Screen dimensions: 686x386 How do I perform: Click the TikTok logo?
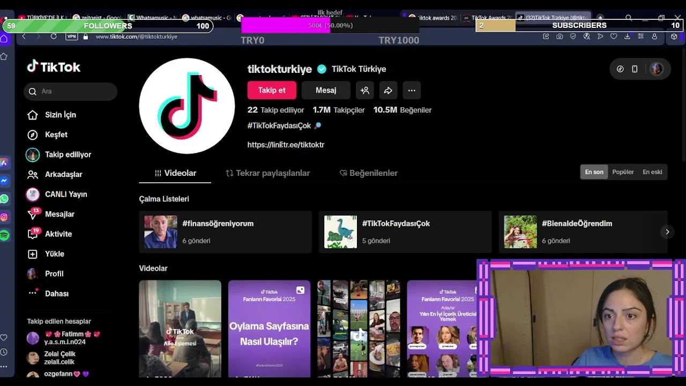coord(54,66)
